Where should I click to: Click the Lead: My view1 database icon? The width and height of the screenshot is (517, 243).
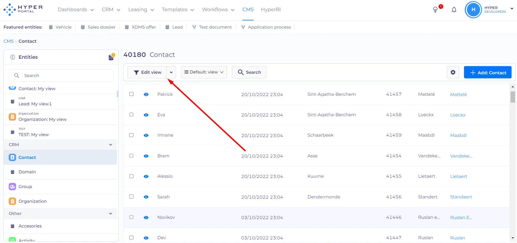[12, 101]
